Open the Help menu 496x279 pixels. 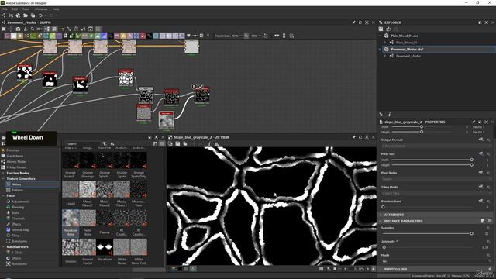pyautogui.click(x=56, y=9)
